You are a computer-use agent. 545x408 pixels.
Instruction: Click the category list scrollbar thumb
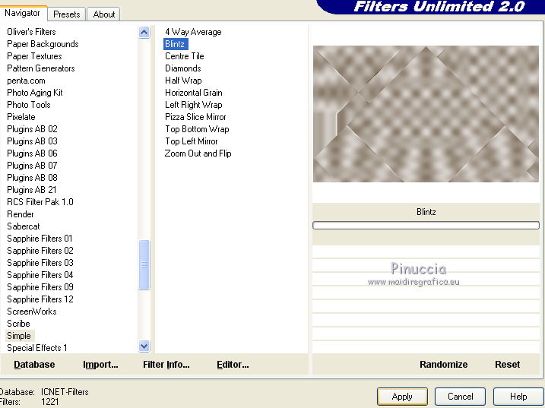[x=144, y=264]
